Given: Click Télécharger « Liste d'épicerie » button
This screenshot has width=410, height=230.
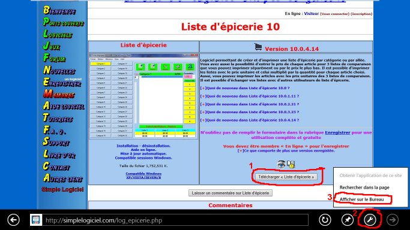Looking at the screenshot, I should pos(286,177).
